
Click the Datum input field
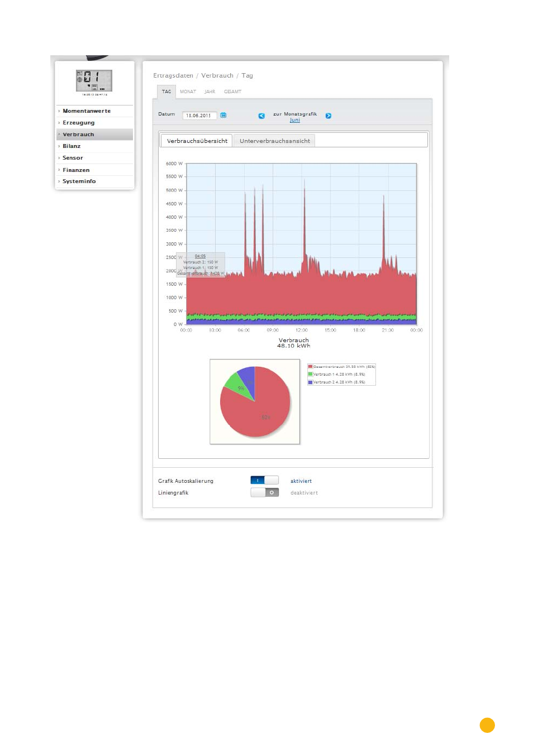click(x=199, y=116)
